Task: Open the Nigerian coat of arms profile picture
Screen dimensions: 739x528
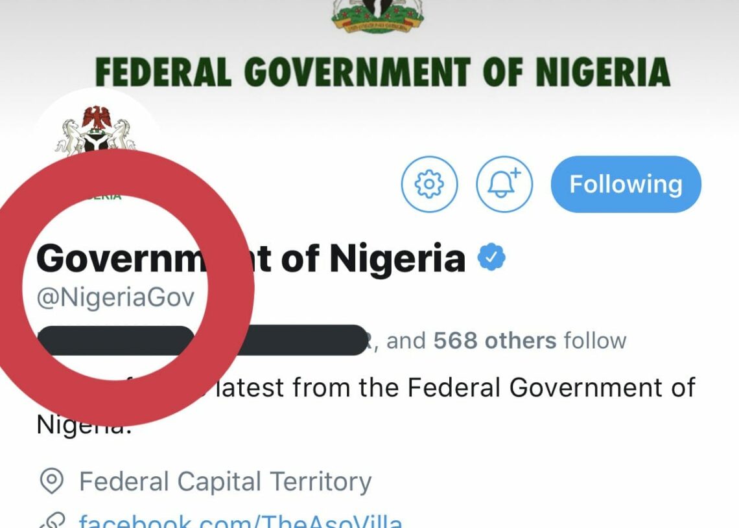Action: click(96, 130)
